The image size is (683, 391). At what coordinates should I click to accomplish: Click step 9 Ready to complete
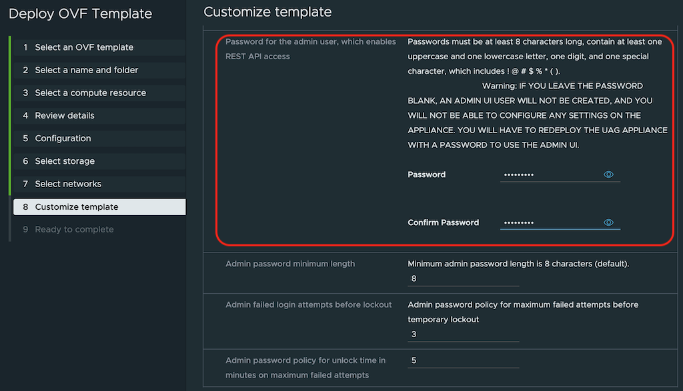(74, 229)
